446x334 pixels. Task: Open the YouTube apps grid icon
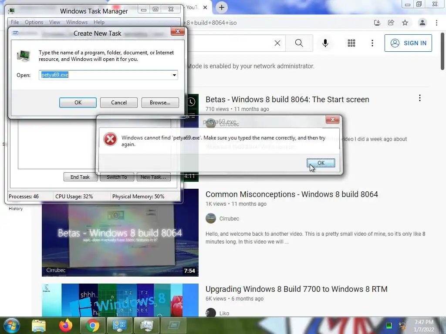(351, 43)
